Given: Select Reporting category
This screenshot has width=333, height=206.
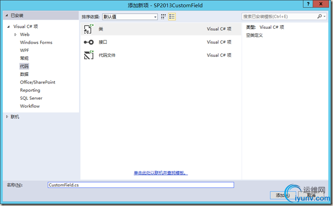Looking at the screenshot, I should pyautogui.click(x=30, y=90).
